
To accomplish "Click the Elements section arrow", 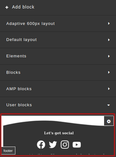I will click(x=109, y=56).
